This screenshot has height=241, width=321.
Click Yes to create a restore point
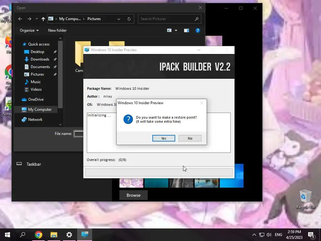tap(164, 138)
